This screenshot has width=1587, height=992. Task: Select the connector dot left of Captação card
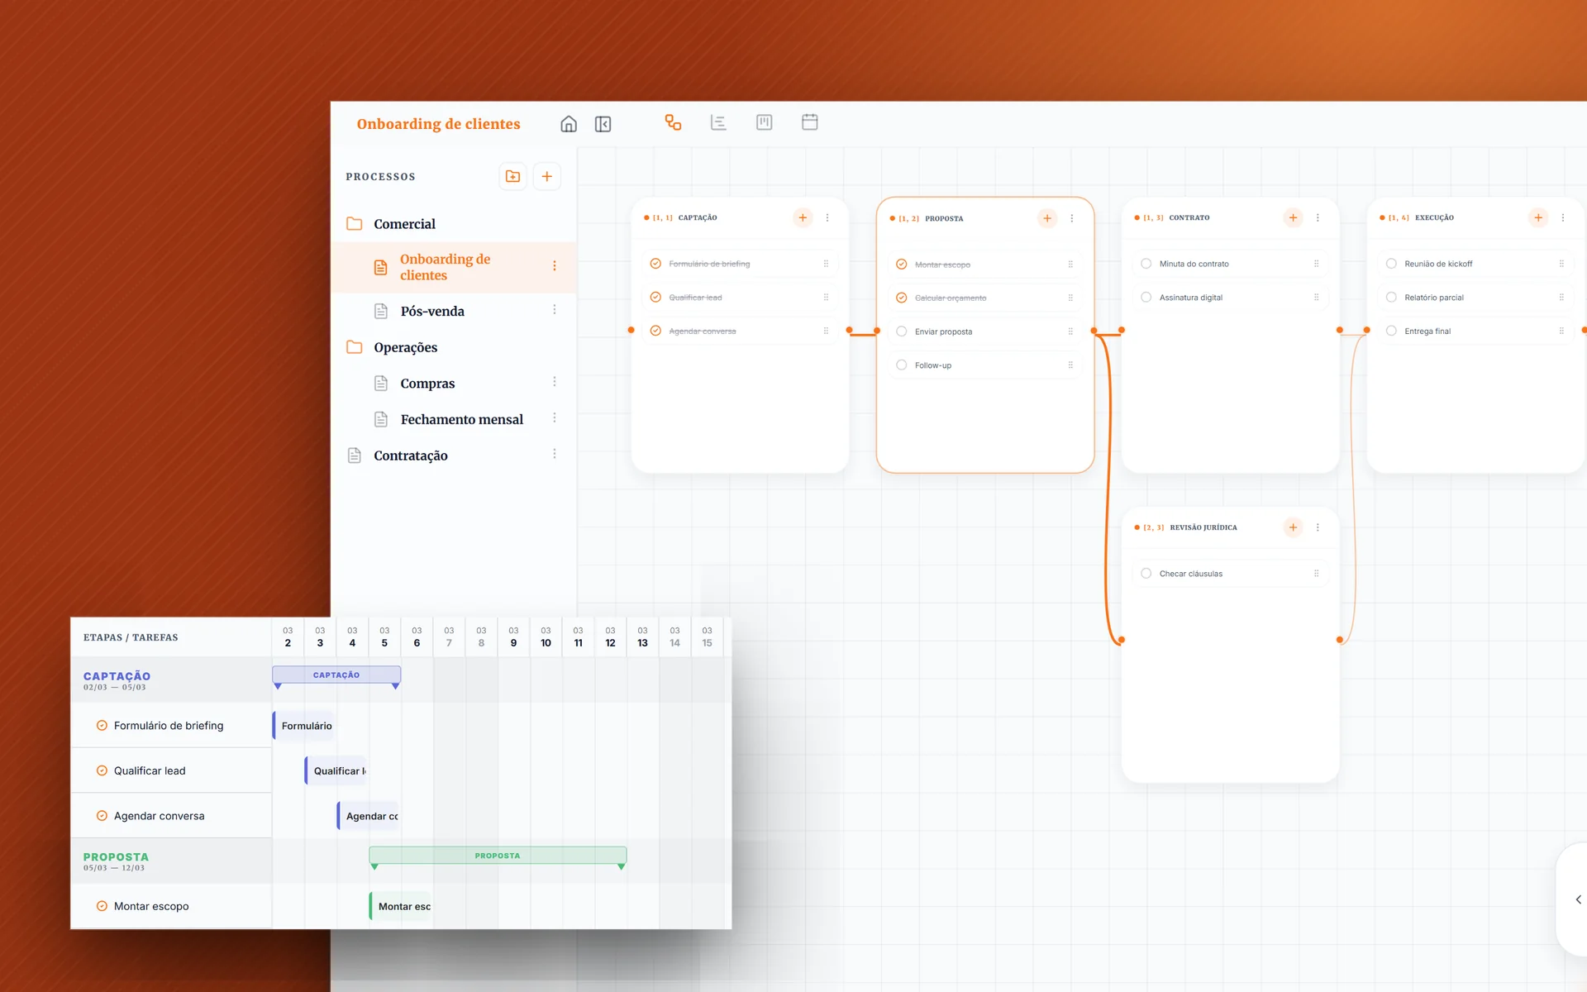[x=631, y=331]
